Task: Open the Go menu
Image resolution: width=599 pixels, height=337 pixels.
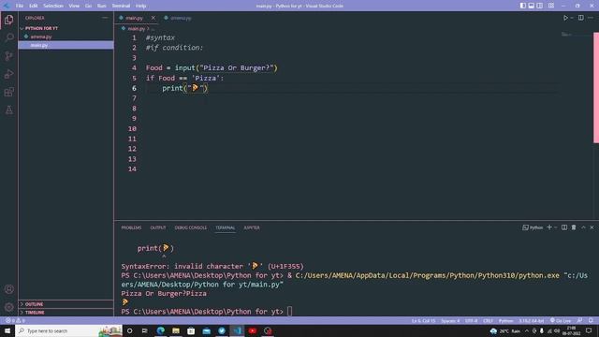Action: point(88,6)
